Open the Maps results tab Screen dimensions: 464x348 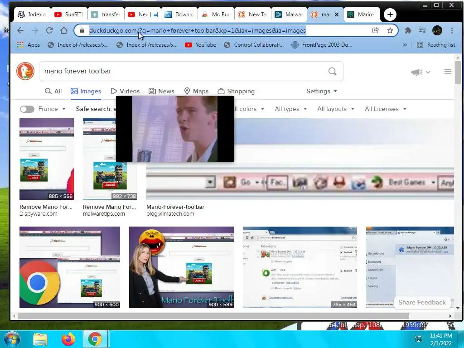click(x=196, y=91)
